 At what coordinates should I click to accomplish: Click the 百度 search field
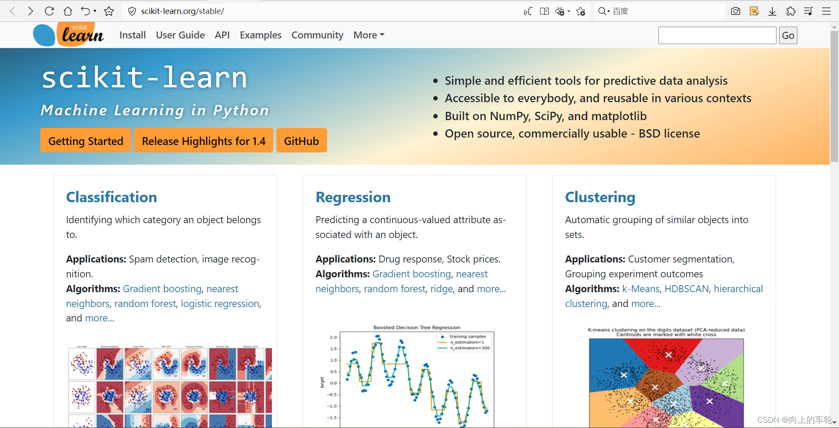[667, 11]
